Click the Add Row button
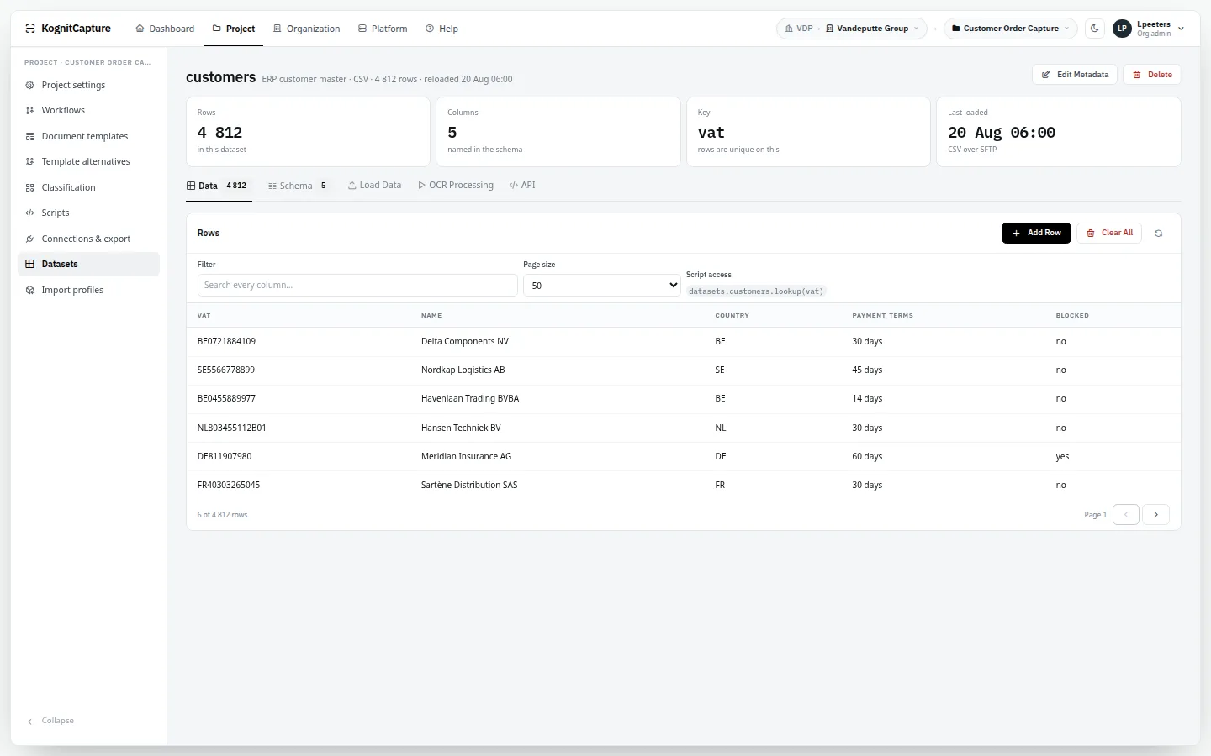Viewport: 1211px width, 756px height. (x=1036, y=233)
